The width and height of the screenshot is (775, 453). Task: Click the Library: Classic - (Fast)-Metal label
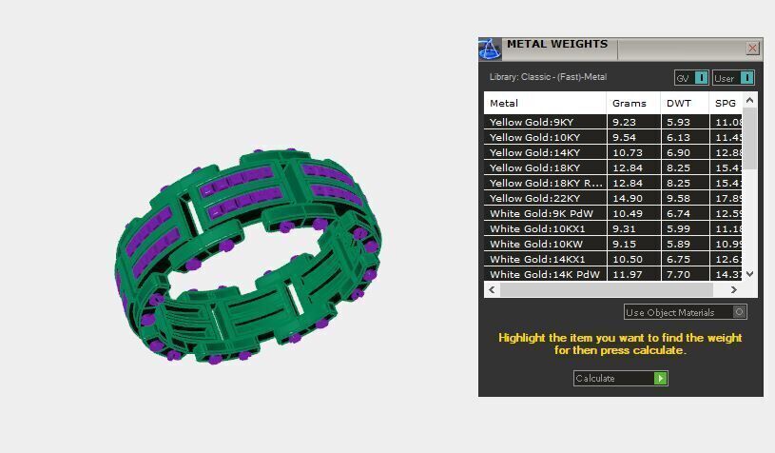(x=548, y=77)
